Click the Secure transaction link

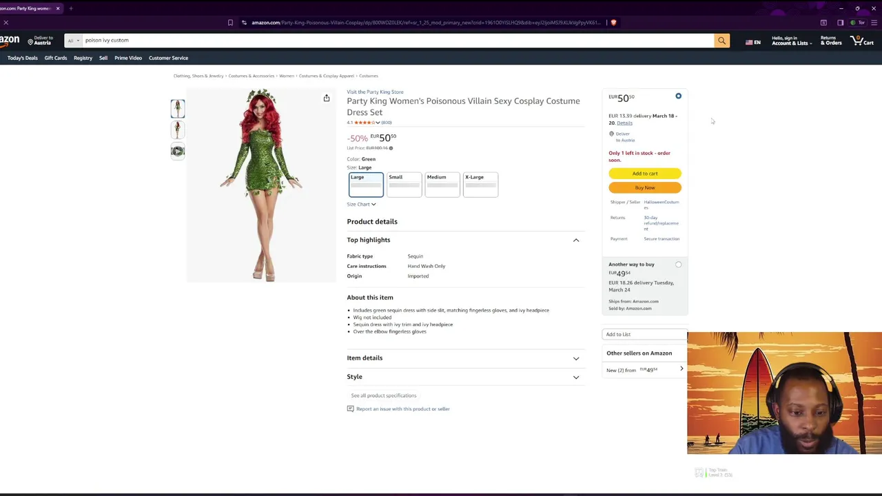pyautogui.click(x=661, y=239)
